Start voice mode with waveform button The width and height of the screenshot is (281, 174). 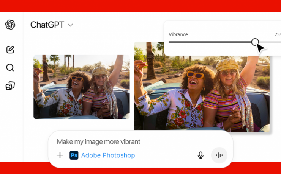pos(219,155)
